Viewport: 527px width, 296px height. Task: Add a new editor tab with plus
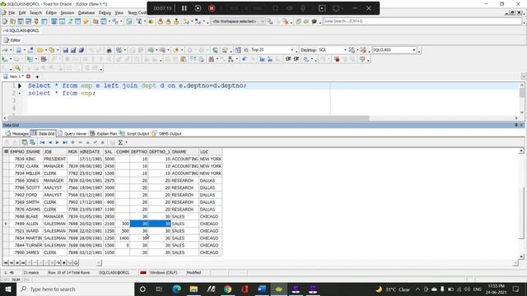pos(37,76)
